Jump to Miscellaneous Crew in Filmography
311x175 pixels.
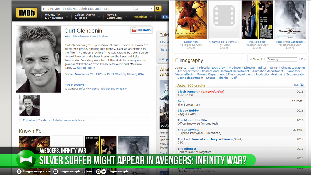point(212,68)
